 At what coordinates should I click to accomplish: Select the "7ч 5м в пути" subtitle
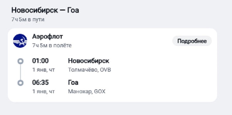[28, 20]
